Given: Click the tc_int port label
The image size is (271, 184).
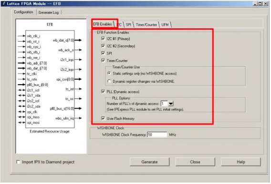Looking at the screenshot, I should [70, 89].
